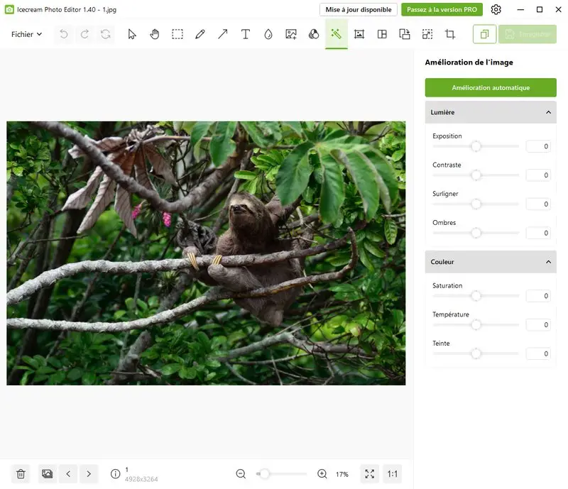The height and width of the screenshot is (489, 568).
Task: Click the Ombres value field
Action: tap(538, 233)
